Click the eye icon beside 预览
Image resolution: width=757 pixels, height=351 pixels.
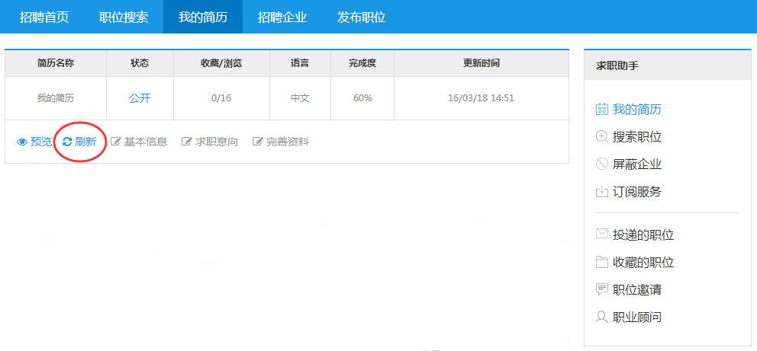(x=22, y=142)
